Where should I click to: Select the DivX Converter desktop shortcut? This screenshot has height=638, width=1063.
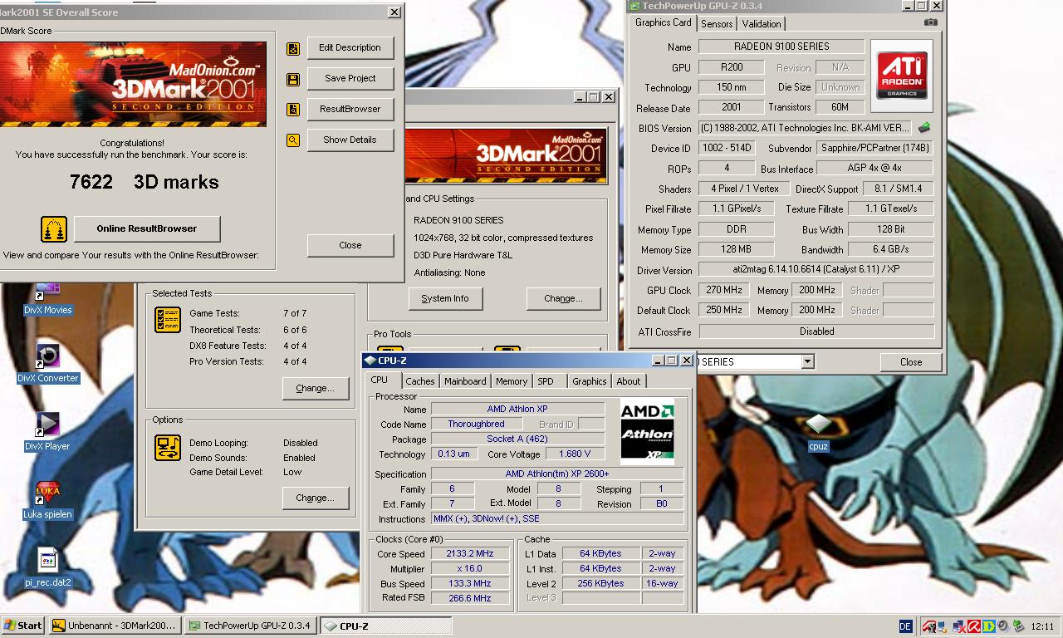48,363
